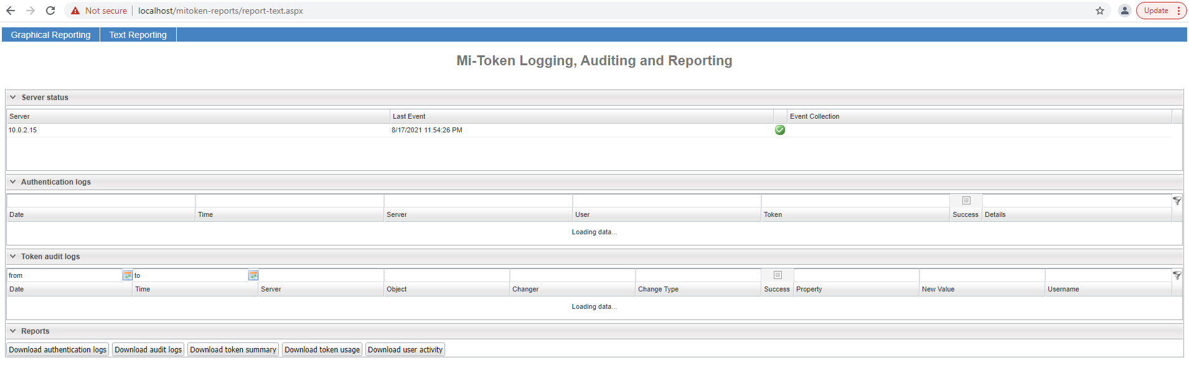1189x376 pixels.
Task: Toggle Success filter checkbox in Authentication logs
Action: 966,201
